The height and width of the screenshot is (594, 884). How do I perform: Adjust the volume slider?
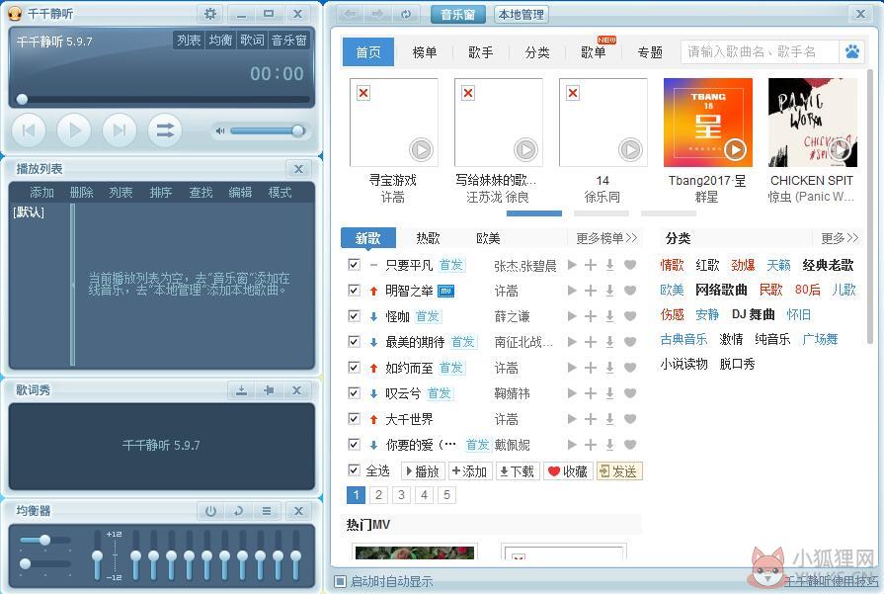point(268,130)
